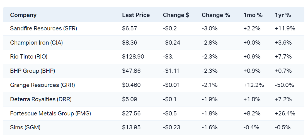Click the Company column header

(23, 15)
